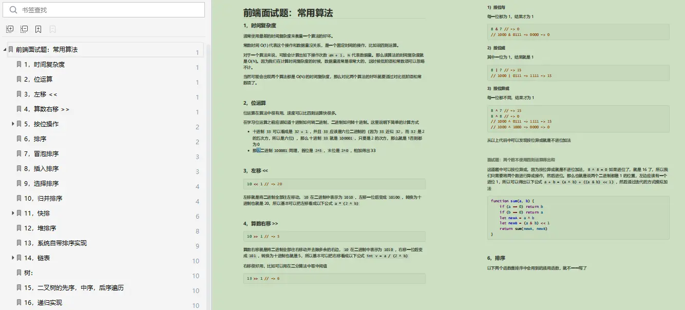Image resolution: width=685 pixels, height=310 pixels.
Task: Click the collapse all bookmarks icon
Action: point(24,29)
